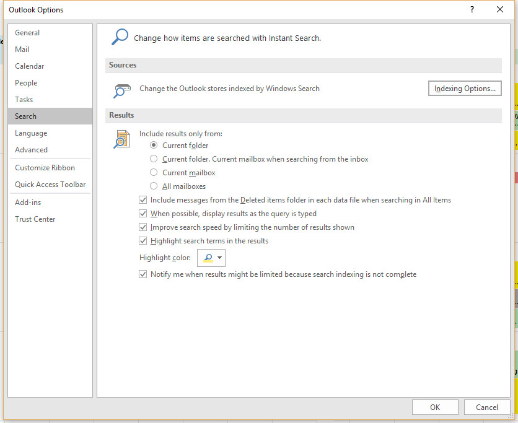This screenshot has height=423, width=518.
Task: Click 'Change the Outlook stores indexed' text
Action: click(229, 89)
